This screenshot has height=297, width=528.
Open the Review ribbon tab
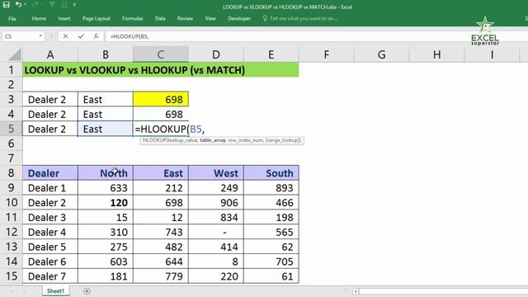[185, 18]
